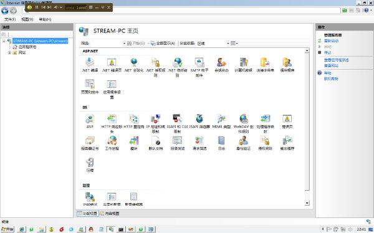
Task: Click the 开始 (Start) button on the taskbar
Action: tap(7, 229)
